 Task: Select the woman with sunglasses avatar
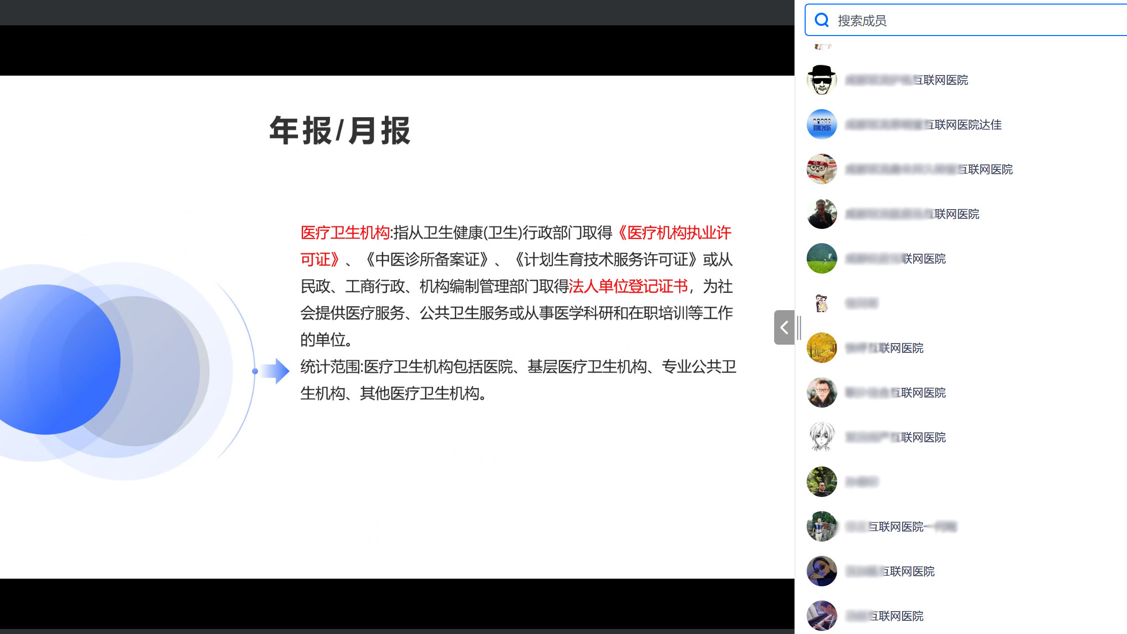821,571
